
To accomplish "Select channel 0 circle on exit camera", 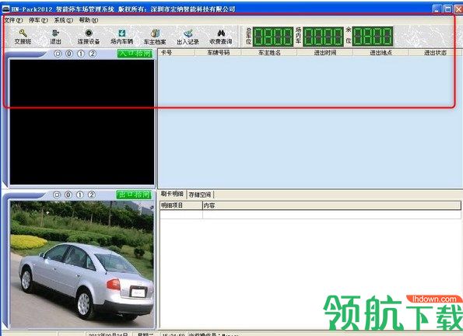I will [x=68, y=194].
